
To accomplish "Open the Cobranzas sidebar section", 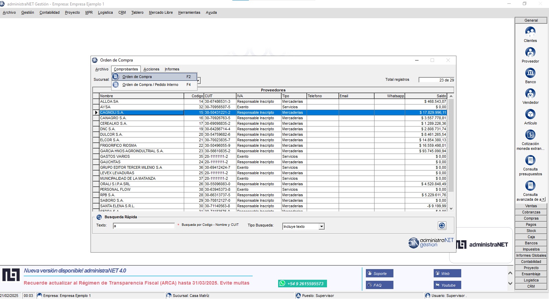I will tap(531, 212).
